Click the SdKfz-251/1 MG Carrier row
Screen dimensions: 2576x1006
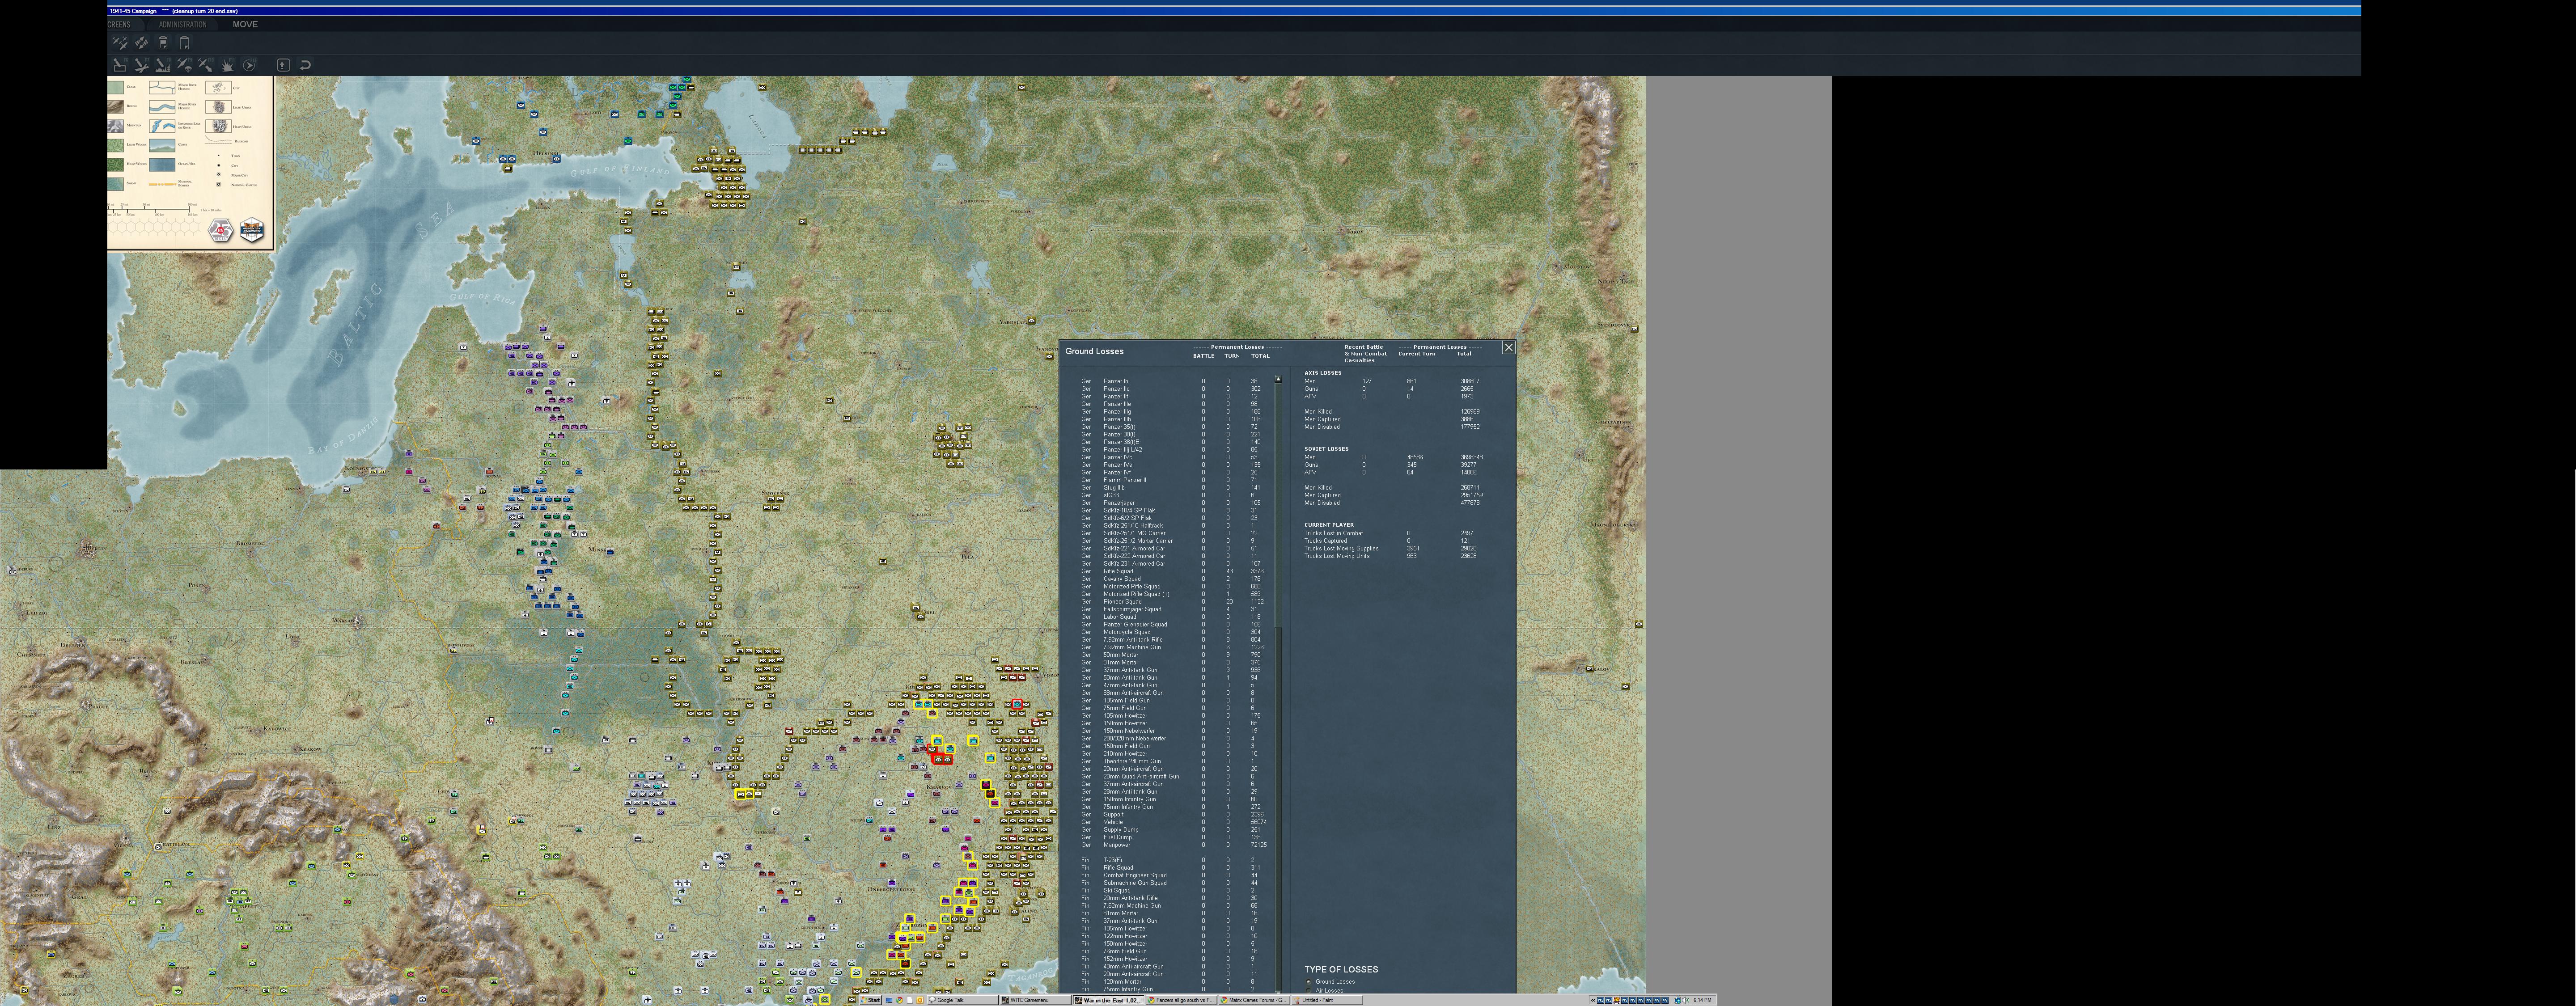pyautogui.click(x=1171, y=533)
